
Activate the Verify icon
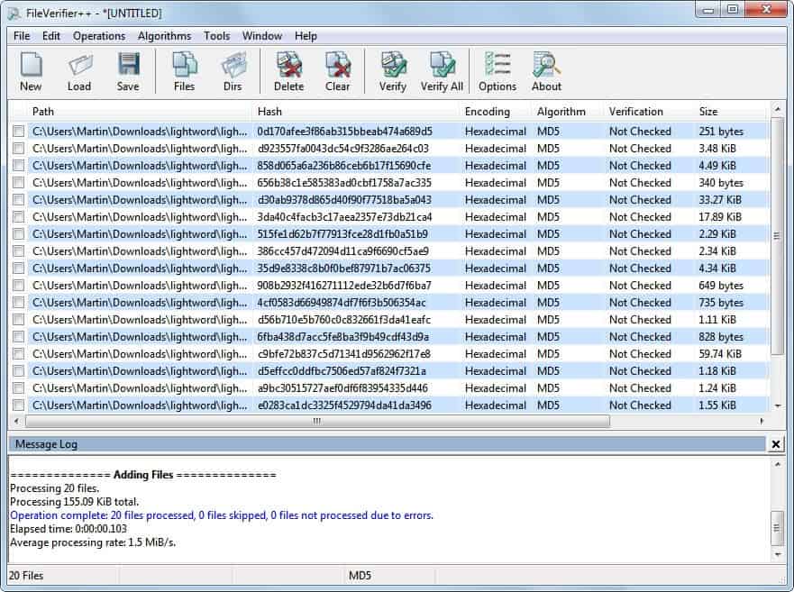[392, 68]
